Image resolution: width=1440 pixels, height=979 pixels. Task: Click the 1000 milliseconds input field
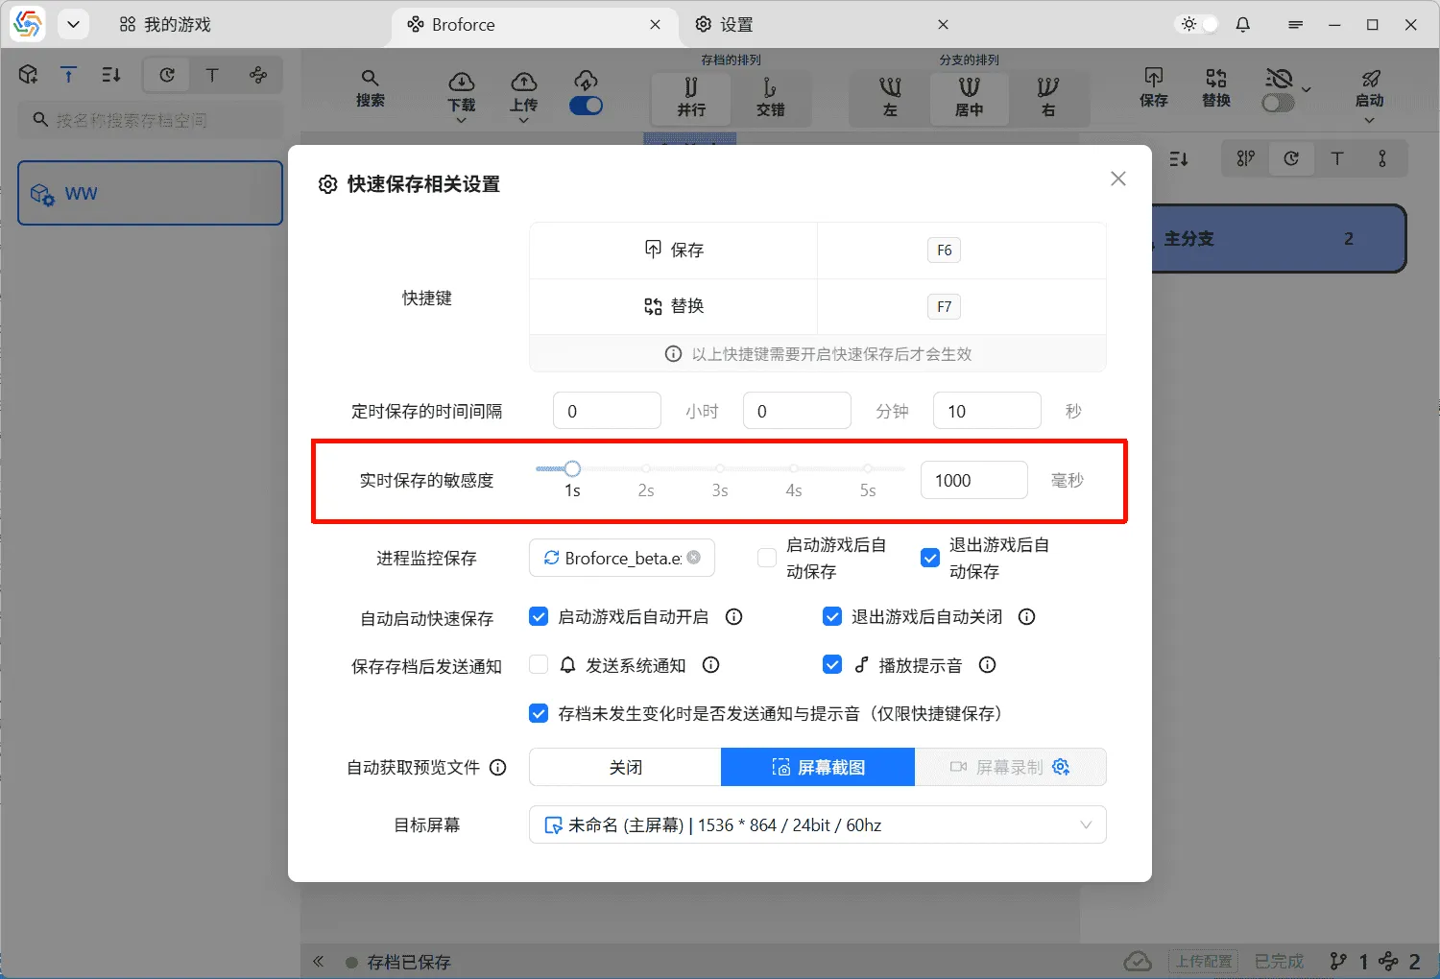(x=973, y=480)
